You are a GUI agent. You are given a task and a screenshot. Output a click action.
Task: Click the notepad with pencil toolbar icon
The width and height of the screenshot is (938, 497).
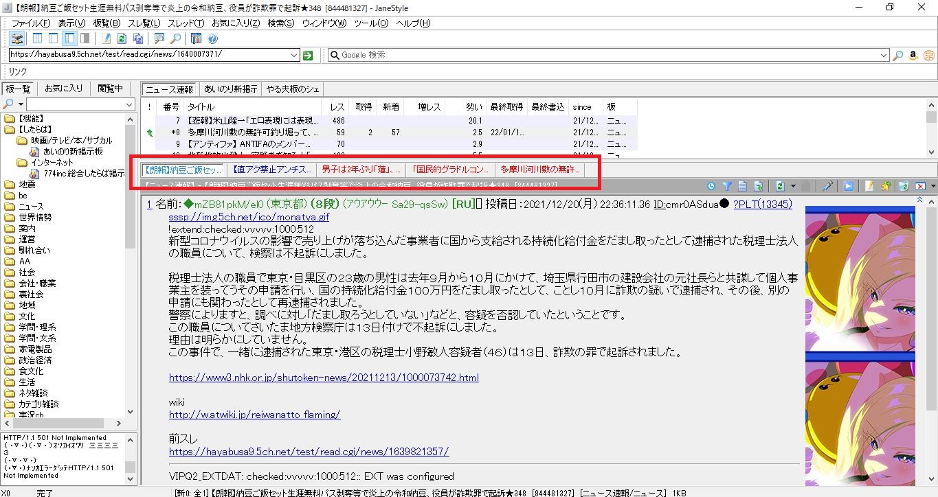pyautogui.click(x=107, y=38)
